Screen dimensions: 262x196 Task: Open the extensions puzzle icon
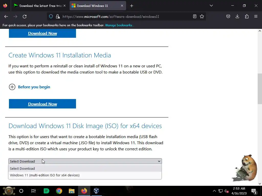tap(247, 16)
